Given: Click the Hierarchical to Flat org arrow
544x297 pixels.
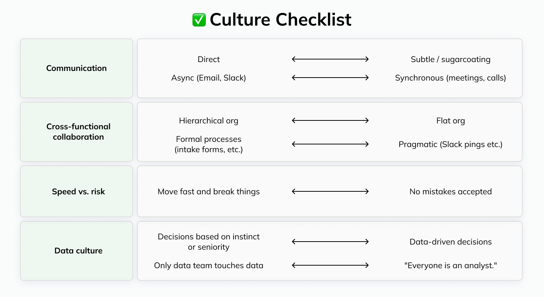Looking at the screenshot, I should [330, 120].
